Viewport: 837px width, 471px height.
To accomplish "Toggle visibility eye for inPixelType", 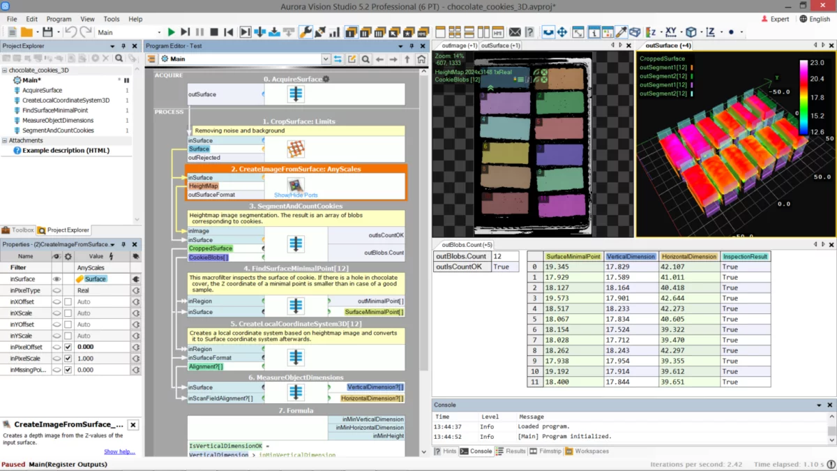I will tap(56, 290).
